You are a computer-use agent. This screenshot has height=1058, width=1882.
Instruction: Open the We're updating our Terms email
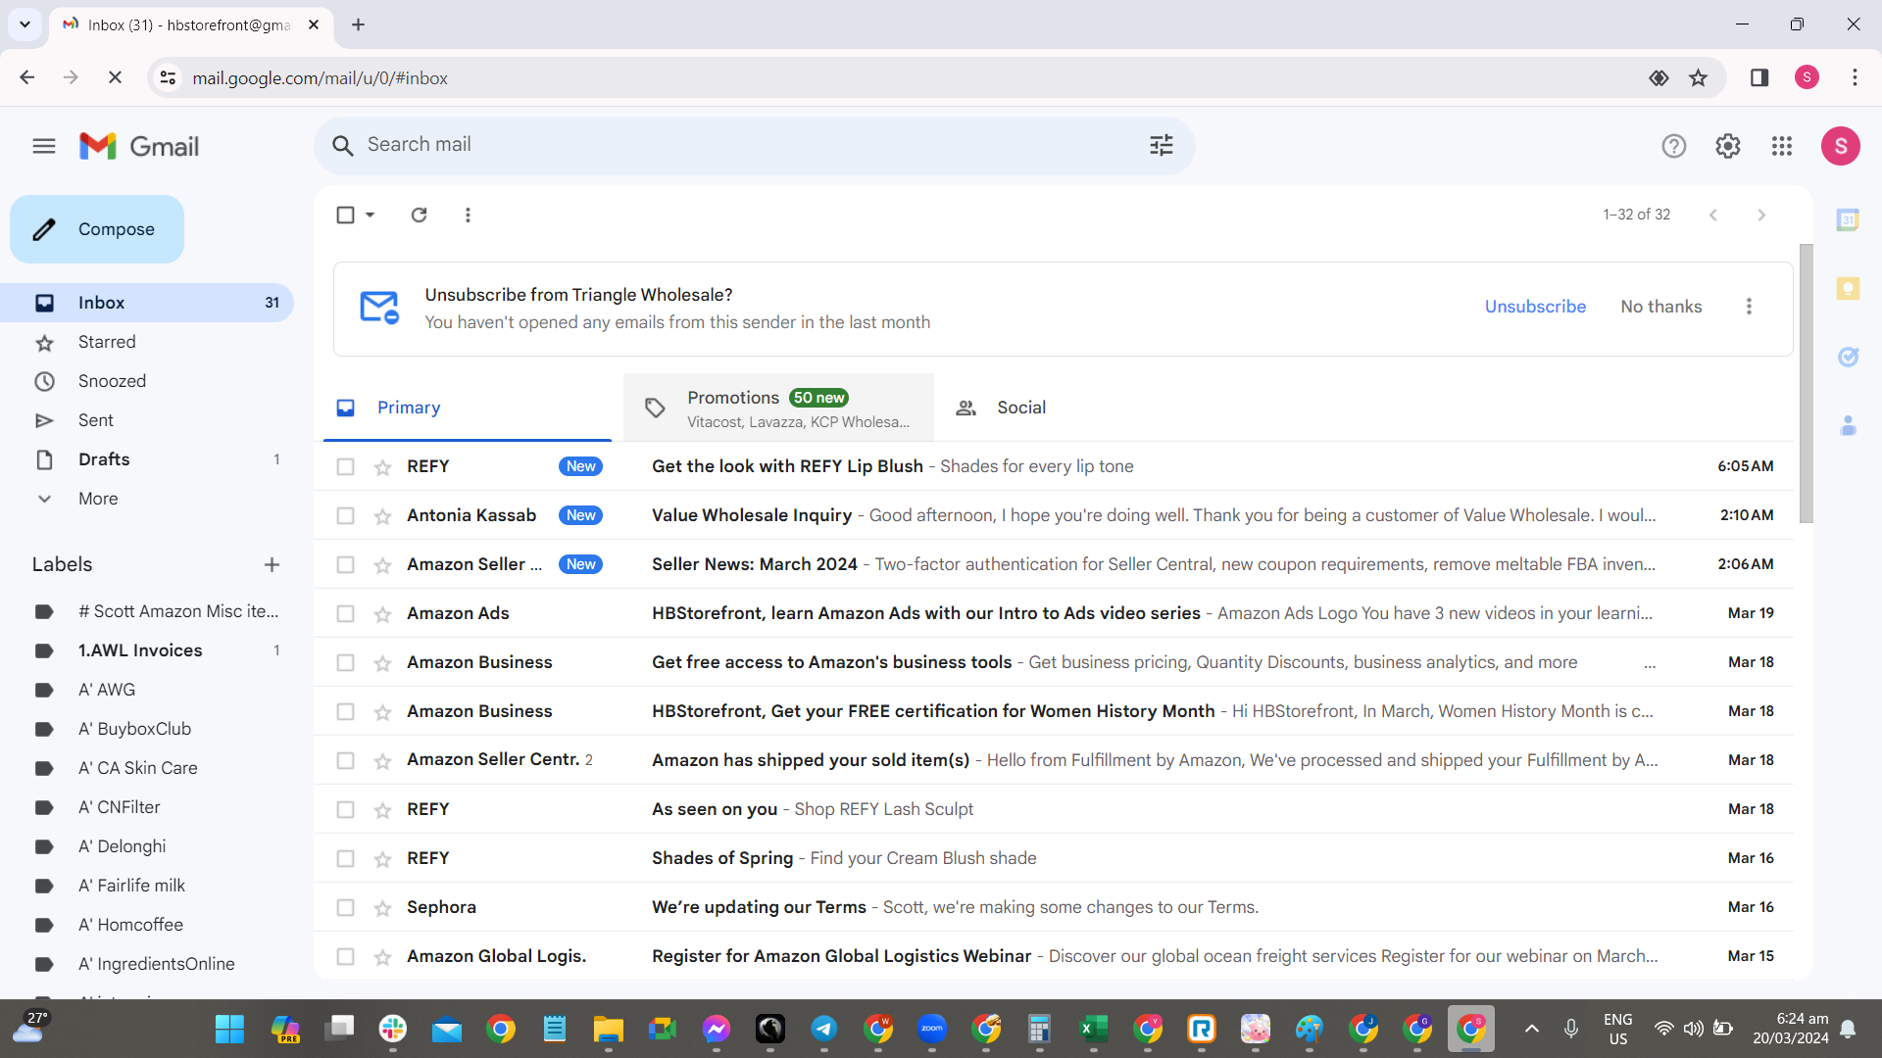tap(1054, 908)
